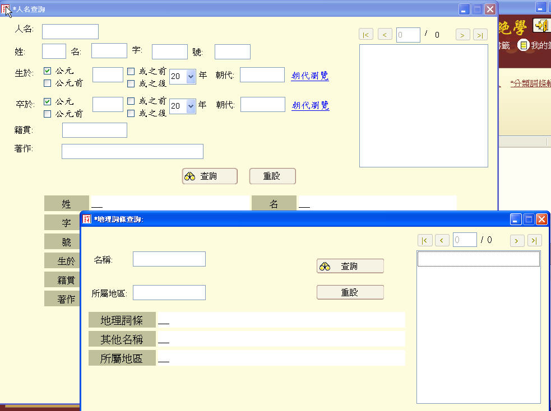Check 或之後 option in the 生於 row

point(131,83)
